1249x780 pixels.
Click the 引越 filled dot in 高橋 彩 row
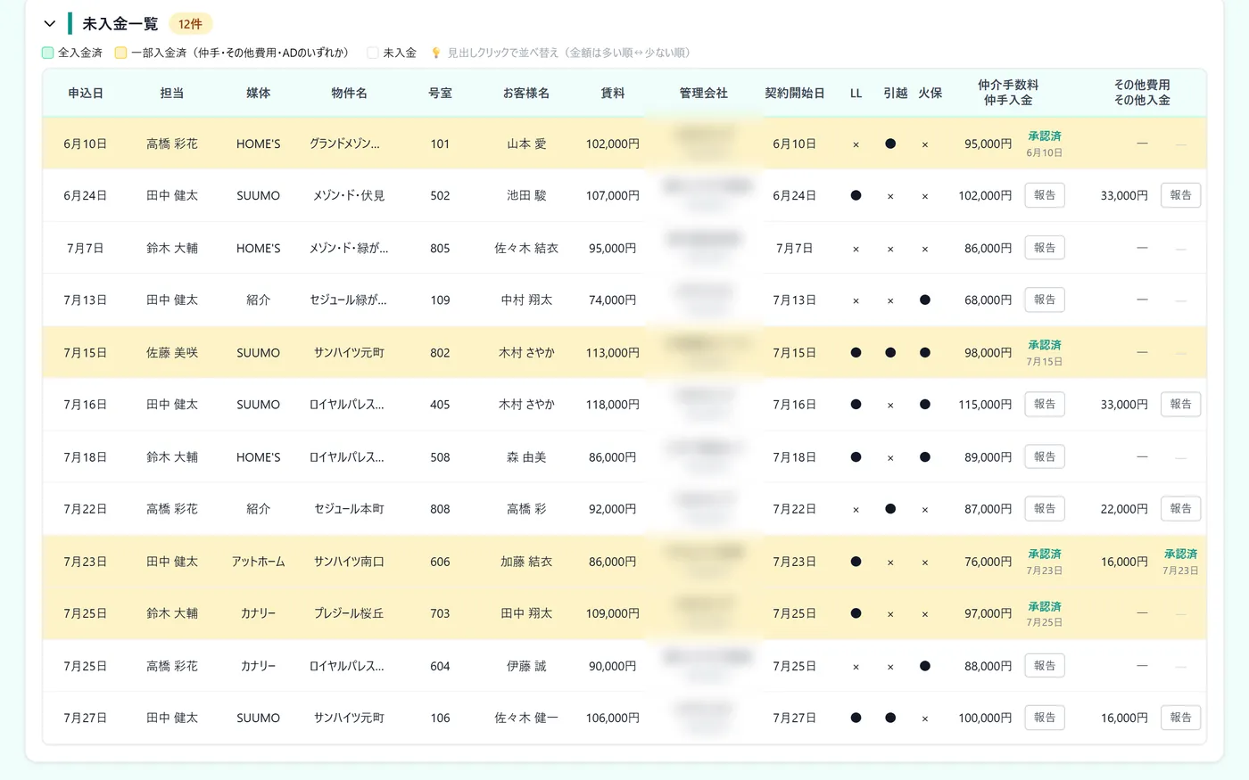click(890, 509)
